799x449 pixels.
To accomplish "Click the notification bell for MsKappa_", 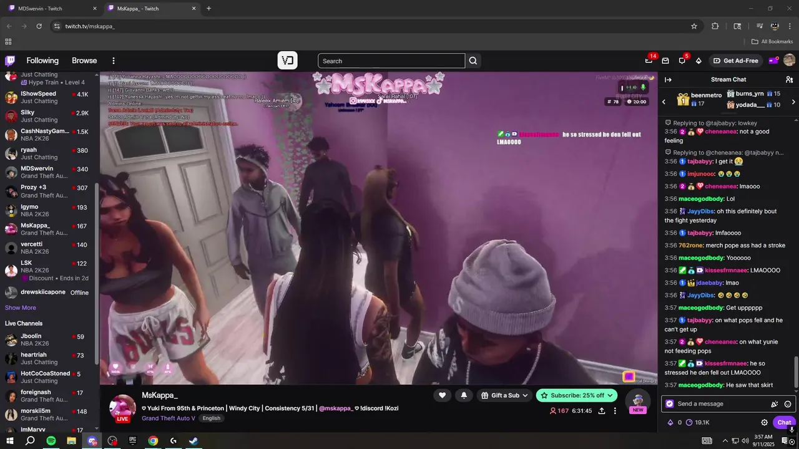I will [464, 395].
